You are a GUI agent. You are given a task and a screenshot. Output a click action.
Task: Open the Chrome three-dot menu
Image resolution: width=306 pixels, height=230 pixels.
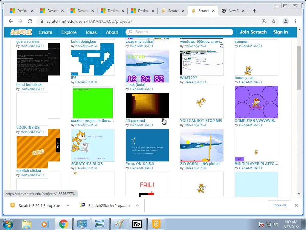click(x=295, y=21)
